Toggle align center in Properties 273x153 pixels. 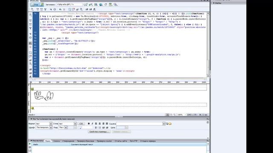pos(100,124)
